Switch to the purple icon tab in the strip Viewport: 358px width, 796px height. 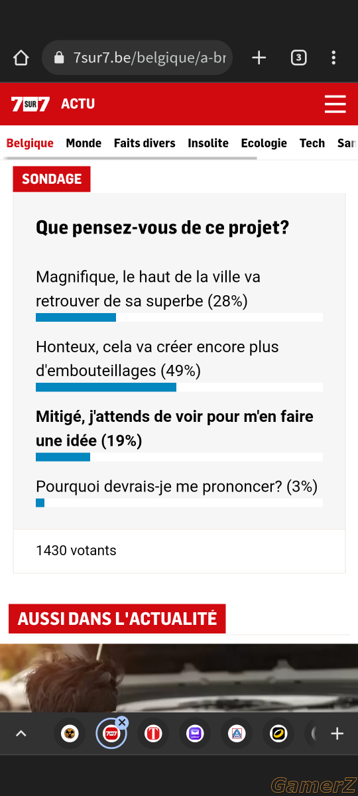click(195, 733)
